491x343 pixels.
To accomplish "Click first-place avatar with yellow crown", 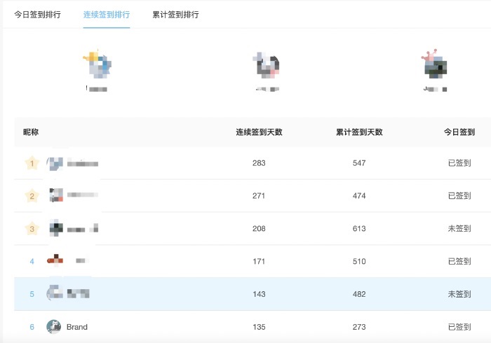I will click(x=97, y=64).
